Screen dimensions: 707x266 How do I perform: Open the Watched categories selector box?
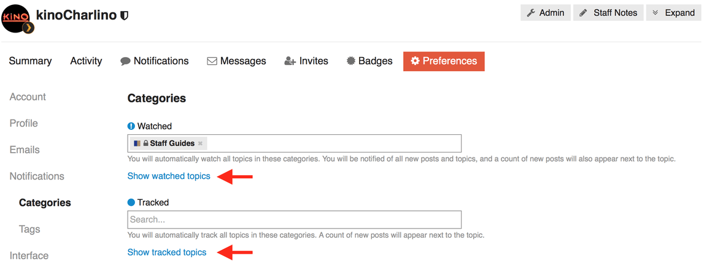(x=331, y=143)
